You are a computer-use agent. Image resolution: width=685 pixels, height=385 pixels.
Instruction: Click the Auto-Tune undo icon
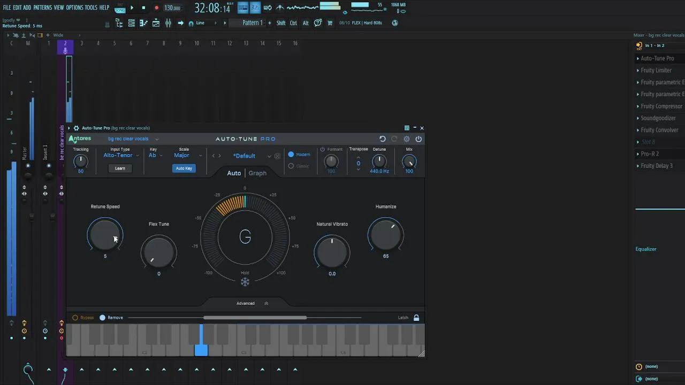pos(383,139)
